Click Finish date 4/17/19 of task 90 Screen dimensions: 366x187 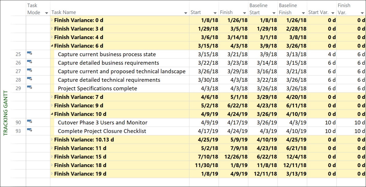point(237,123)
